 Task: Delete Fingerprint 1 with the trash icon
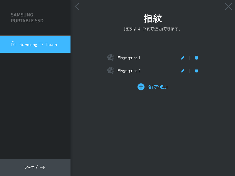point(196,58)
